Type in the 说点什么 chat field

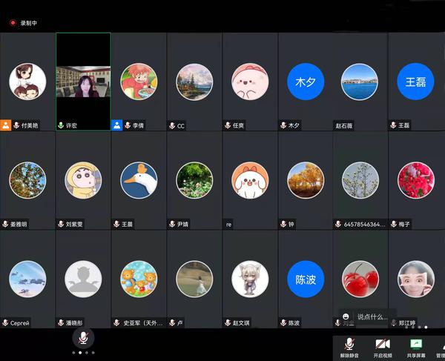375,317
